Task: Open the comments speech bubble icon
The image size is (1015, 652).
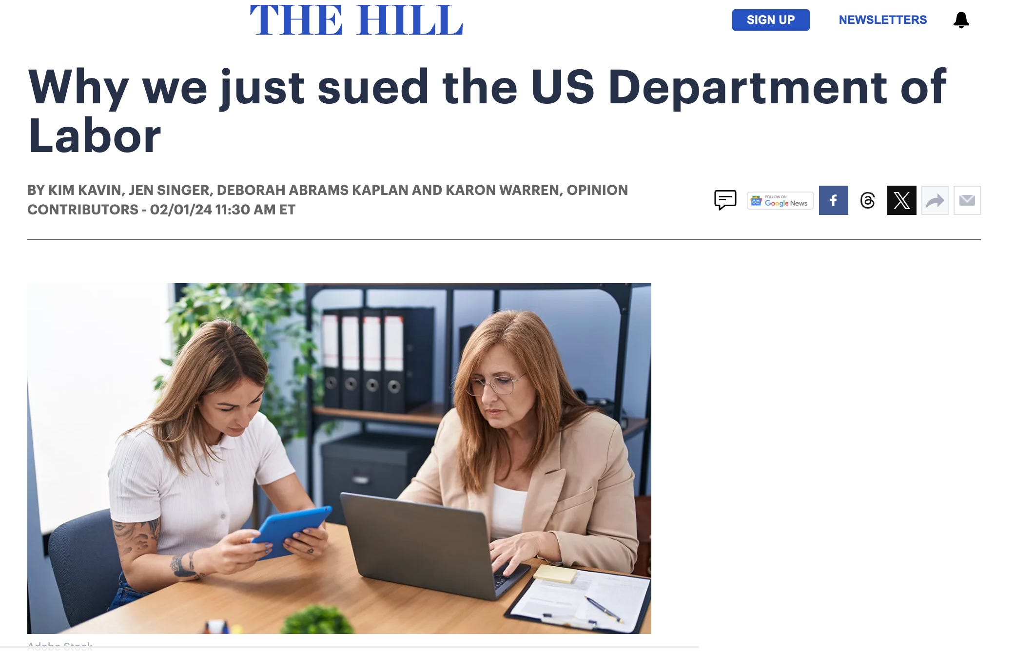Action: [725, 200]
